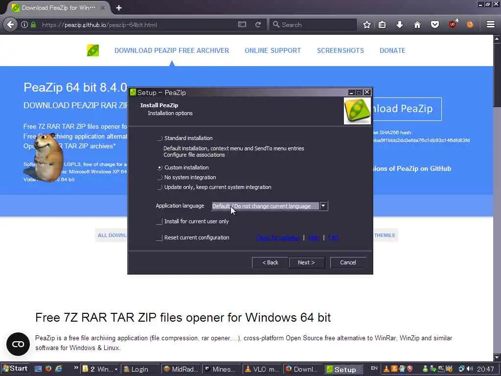Screen dimensions: 501x376
Task: Open Help link in setup dialog
Action: click(x=314, y=237)
